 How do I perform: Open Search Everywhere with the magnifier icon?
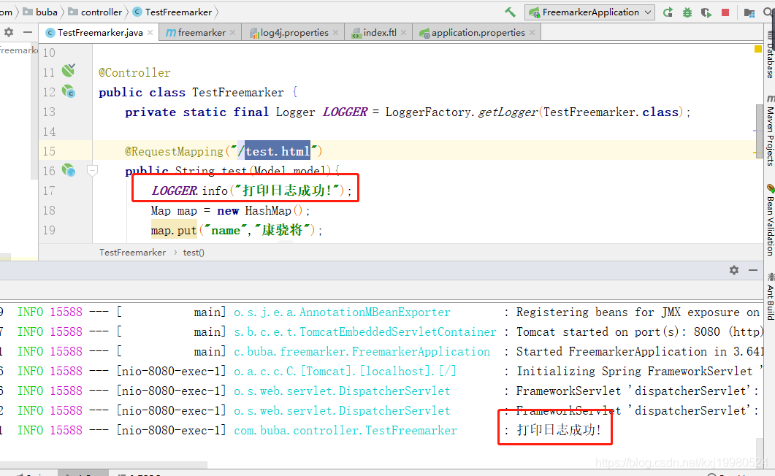[x=766, y=12]
